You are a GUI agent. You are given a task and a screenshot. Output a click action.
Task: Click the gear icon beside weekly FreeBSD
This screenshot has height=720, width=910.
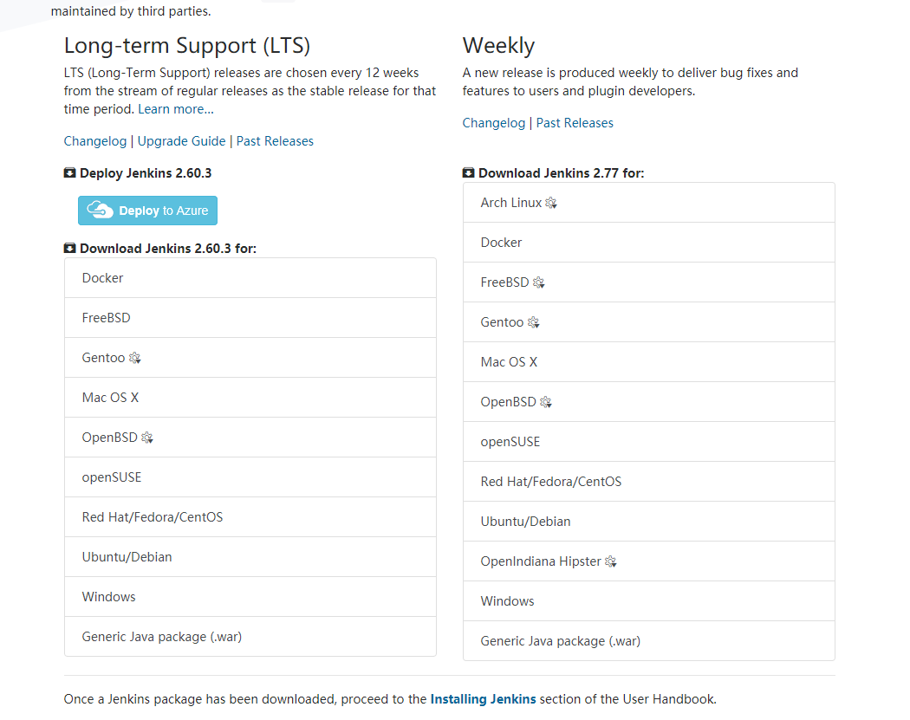click(538, 282)
